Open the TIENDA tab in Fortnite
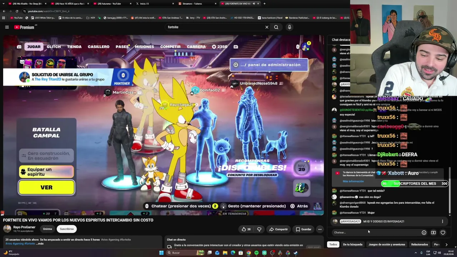This screenshot has width=457, height=257. [74, 47]
